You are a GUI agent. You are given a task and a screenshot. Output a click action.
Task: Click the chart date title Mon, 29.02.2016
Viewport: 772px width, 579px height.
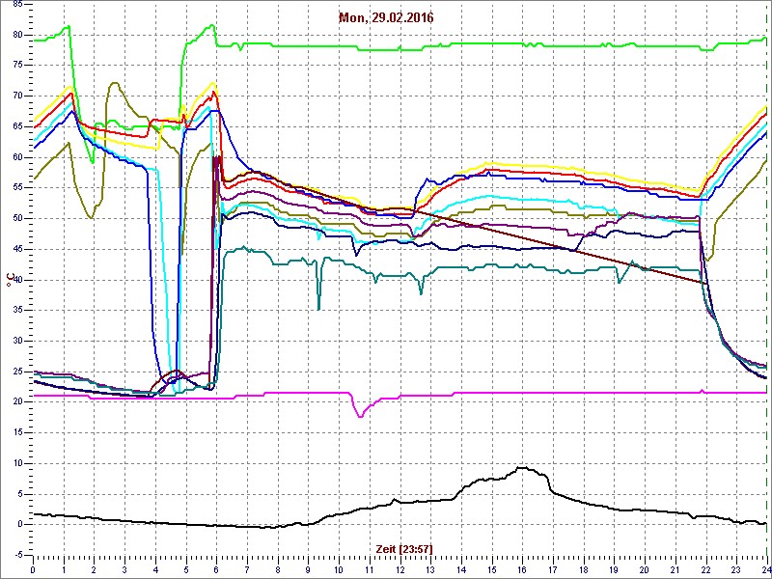pyautogui.click(x=385, y=17)
